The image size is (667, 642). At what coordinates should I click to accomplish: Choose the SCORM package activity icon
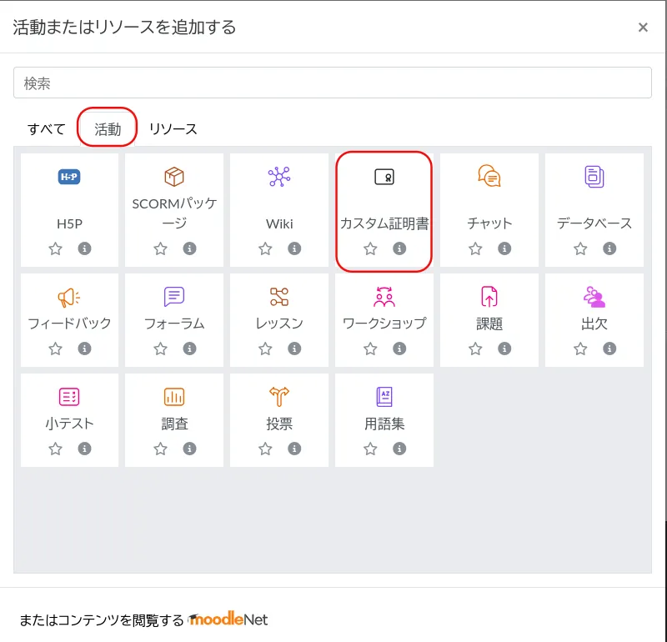point(174,177)
